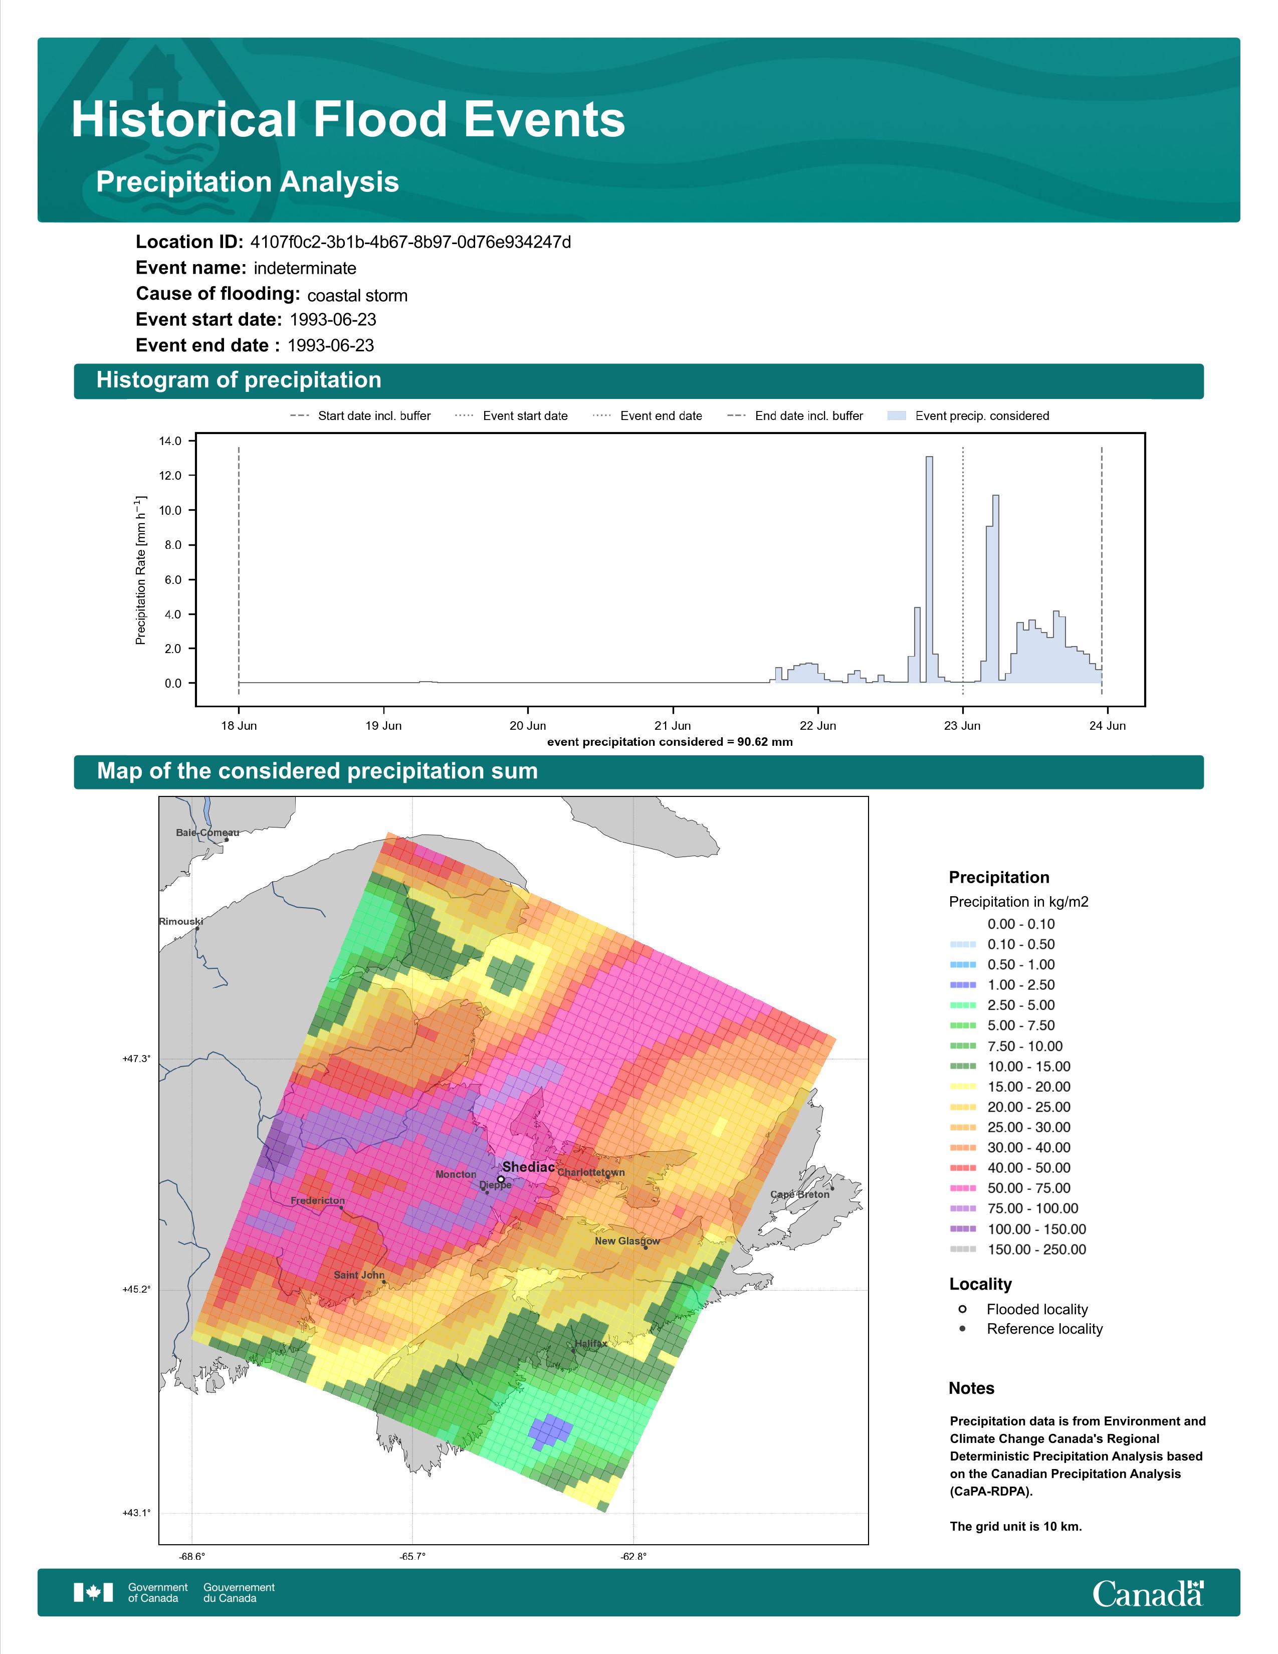Image resolution: width=1278 pixels, height=1654 pixels.
Task: Click the New Glasgow label on the map
Action: [x=627, y=1242]
